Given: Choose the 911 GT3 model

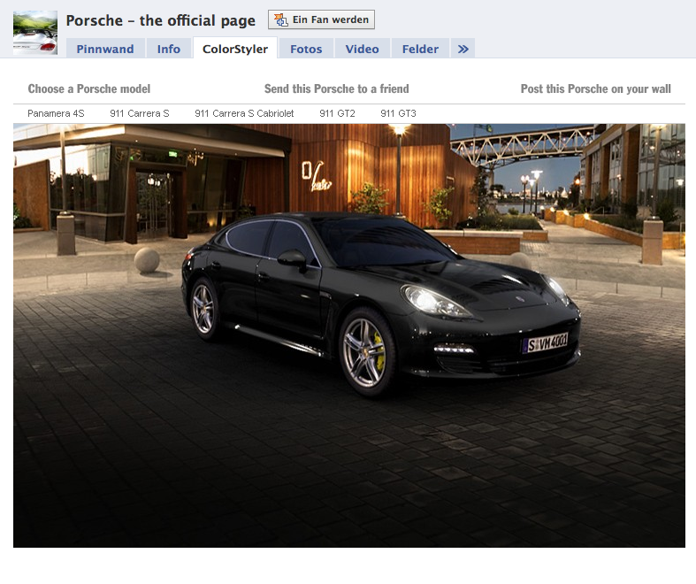Looking at the screenshot, I should coord(398,113).
